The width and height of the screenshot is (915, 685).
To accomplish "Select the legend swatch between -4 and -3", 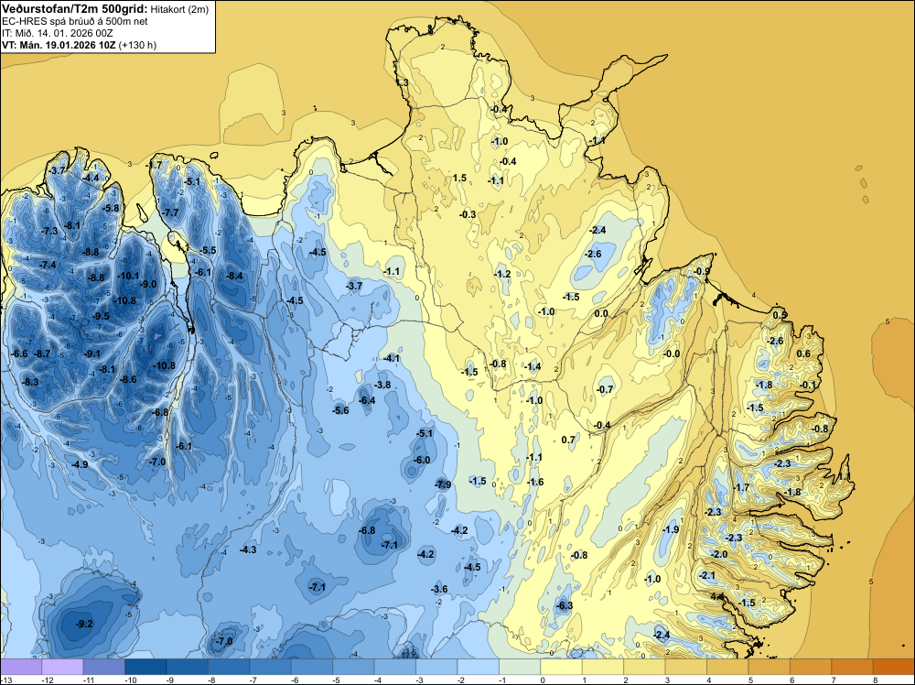I will pyautogui.click(x=395, y=667).
